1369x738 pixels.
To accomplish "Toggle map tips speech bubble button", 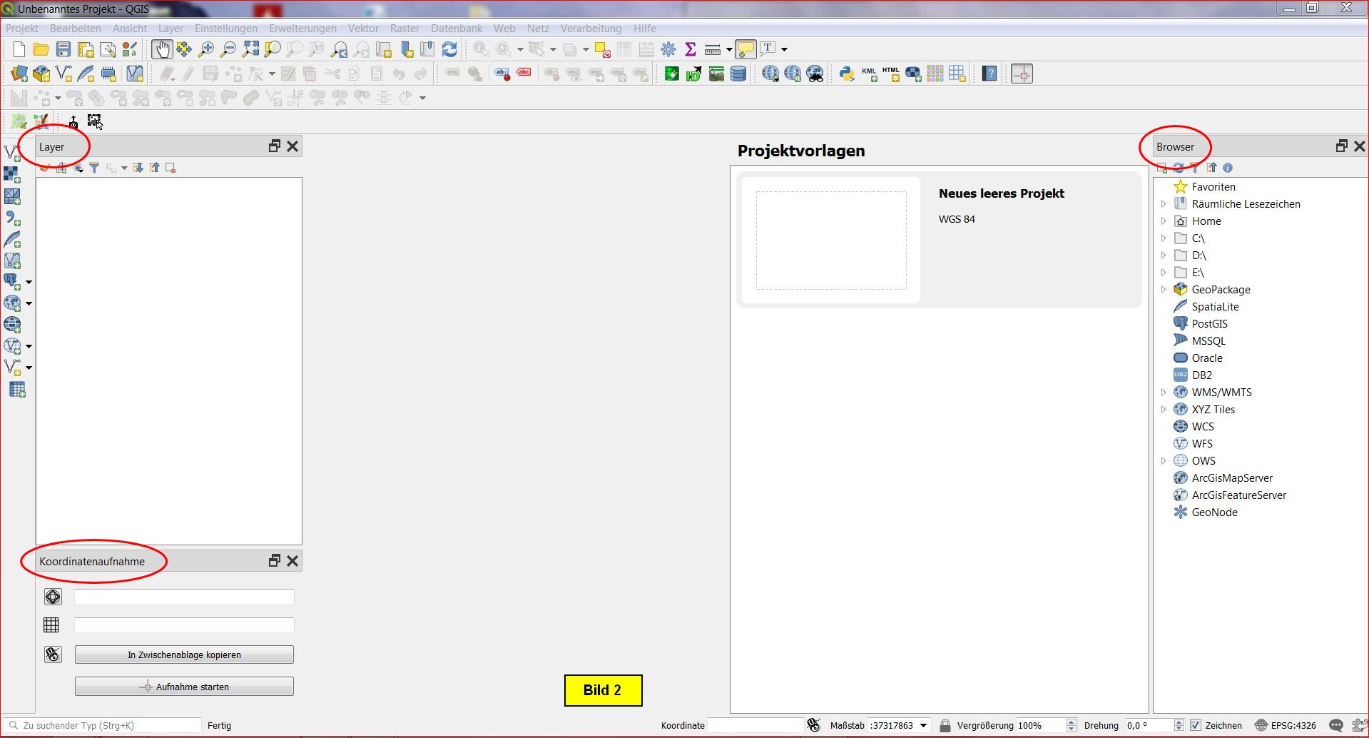I will pyautogui.click(x=745, y=49).
